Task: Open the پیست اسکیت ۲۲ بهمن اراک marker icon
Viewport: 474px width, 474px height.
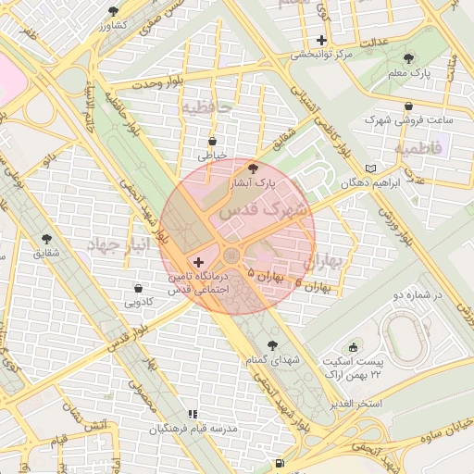Action: tap(354, 348)
